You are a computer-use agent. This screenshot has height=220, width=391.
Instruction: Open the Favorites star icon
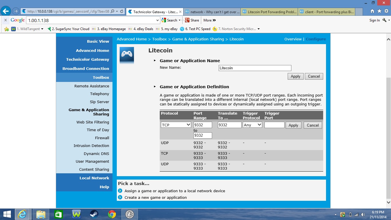379,11
